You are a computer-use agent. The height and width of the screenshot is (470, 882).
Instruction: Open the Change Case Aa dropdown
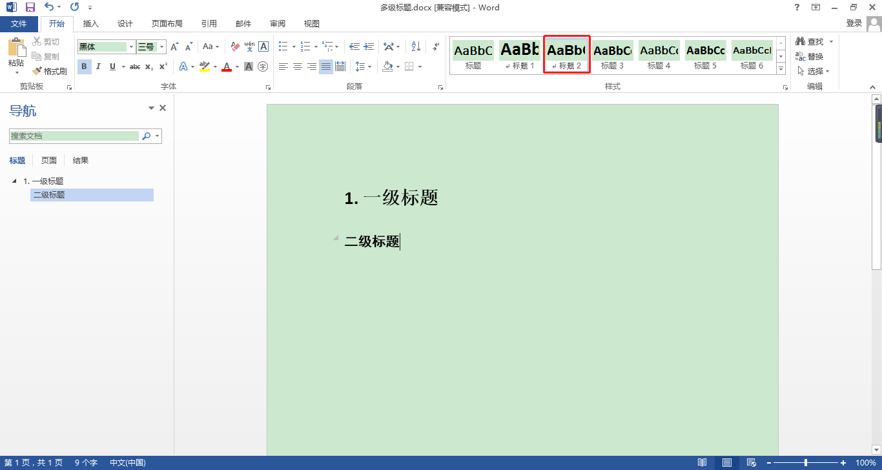[210, 46]
